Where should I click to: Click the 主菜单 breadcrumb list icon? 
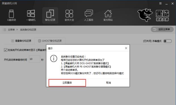(4, 30)
